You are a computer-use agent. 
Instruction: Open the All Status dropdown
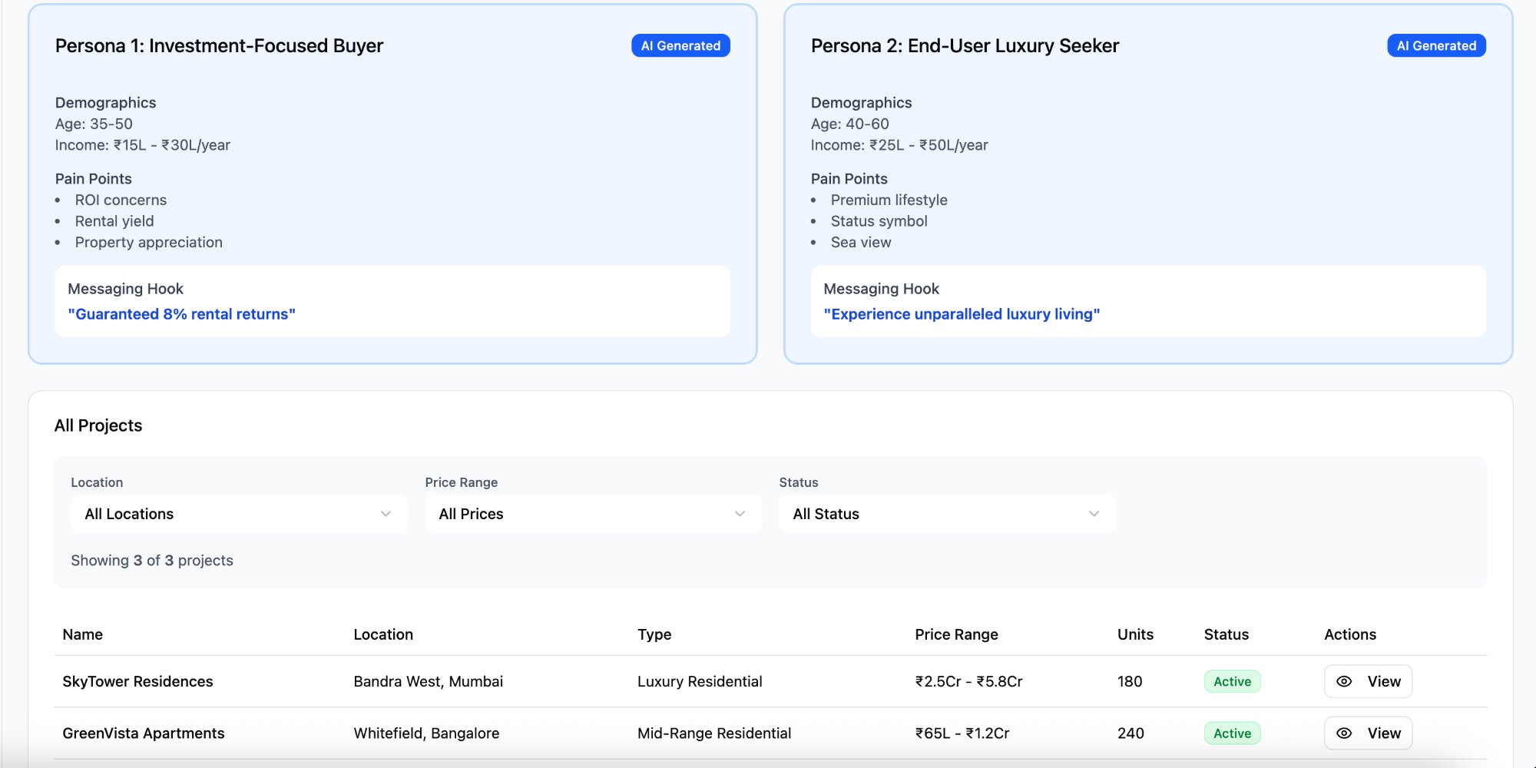pos(947,514)
